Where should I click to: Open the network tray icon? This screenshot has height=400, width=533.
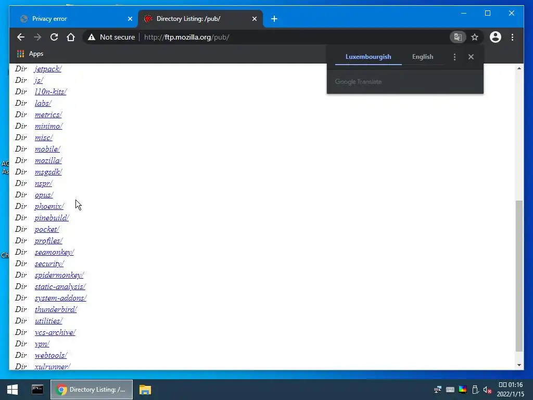(x=438, y=390)
